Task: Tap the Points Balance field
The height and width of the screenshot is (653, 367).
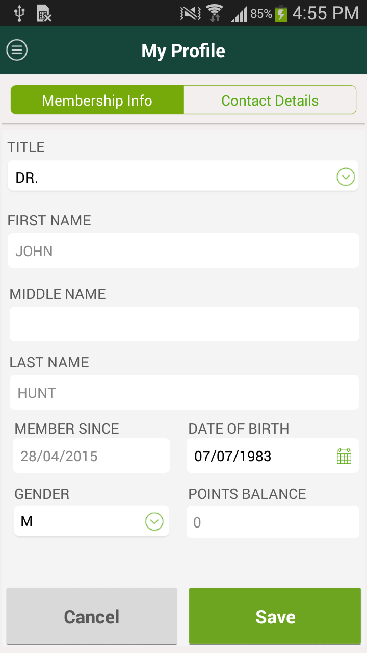Action: [273, 522]
